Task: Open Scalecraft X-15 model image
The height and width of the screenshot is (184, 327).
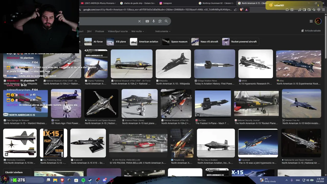Action: click(x=88, y=143)
